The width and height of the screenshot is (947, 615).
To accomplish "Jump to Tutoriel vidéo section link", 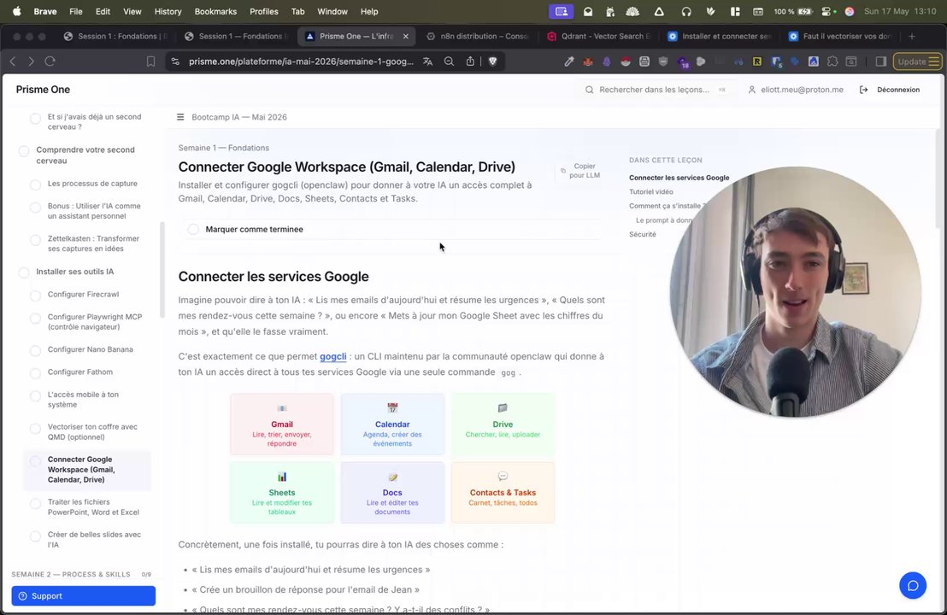I will [x=651, y=192].
